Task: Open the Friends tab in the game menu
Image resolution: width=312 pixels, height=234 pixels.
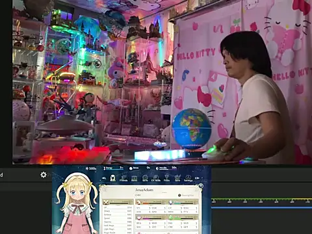Action: click(x=123, y=178)
